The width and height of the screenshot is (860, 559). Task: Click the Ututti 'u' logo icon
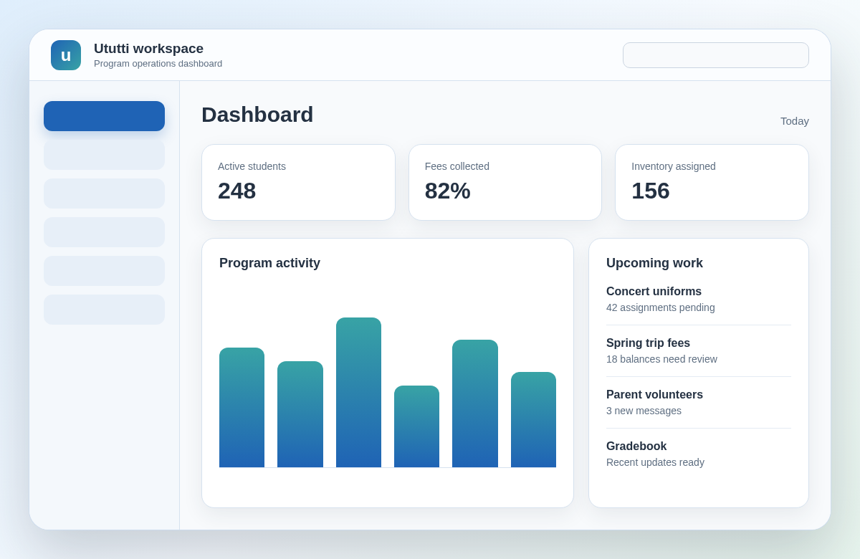(x=66, y=55)
